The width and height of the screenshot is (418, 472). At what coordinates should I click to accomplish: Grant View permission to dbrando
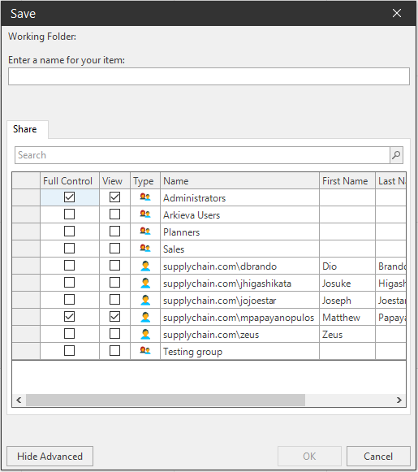click(115, 266)
